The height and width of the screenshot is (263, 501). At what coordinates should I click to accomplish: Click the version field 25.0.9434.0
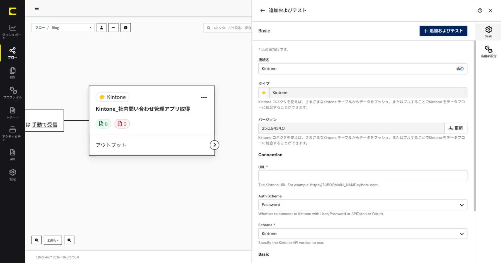(x=351, y=128)
